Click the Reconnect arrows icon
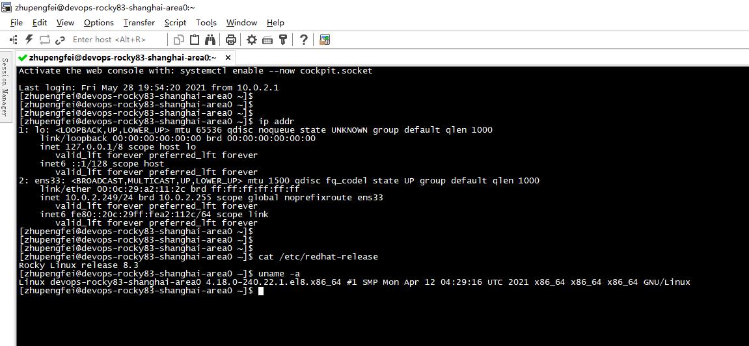This screenshot has width=749, height=346. [45, 40]
